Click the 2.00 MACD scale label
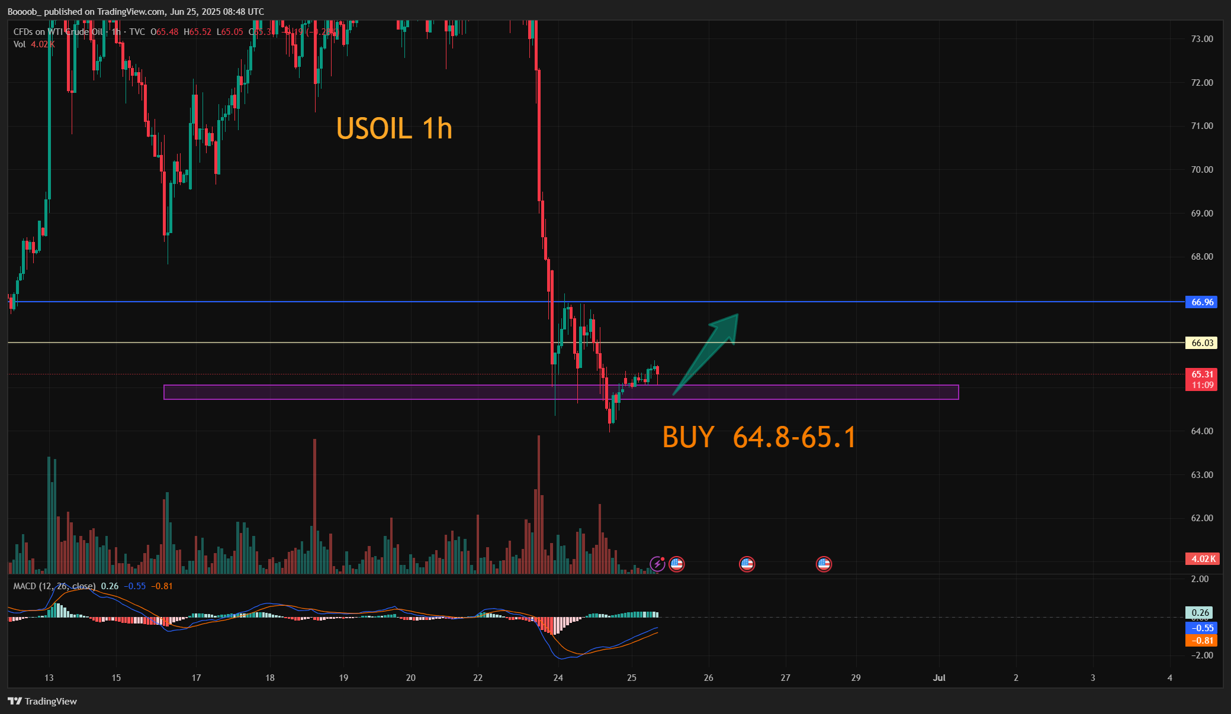The height and width of the screenshot is (714, 1231). click(x=1200, y=579)
